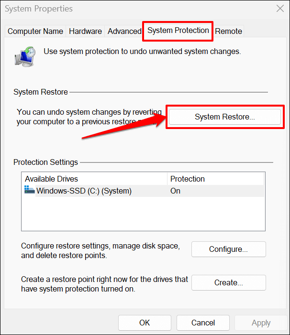Launch System Restore wizard button

click(x=225, y=117)
